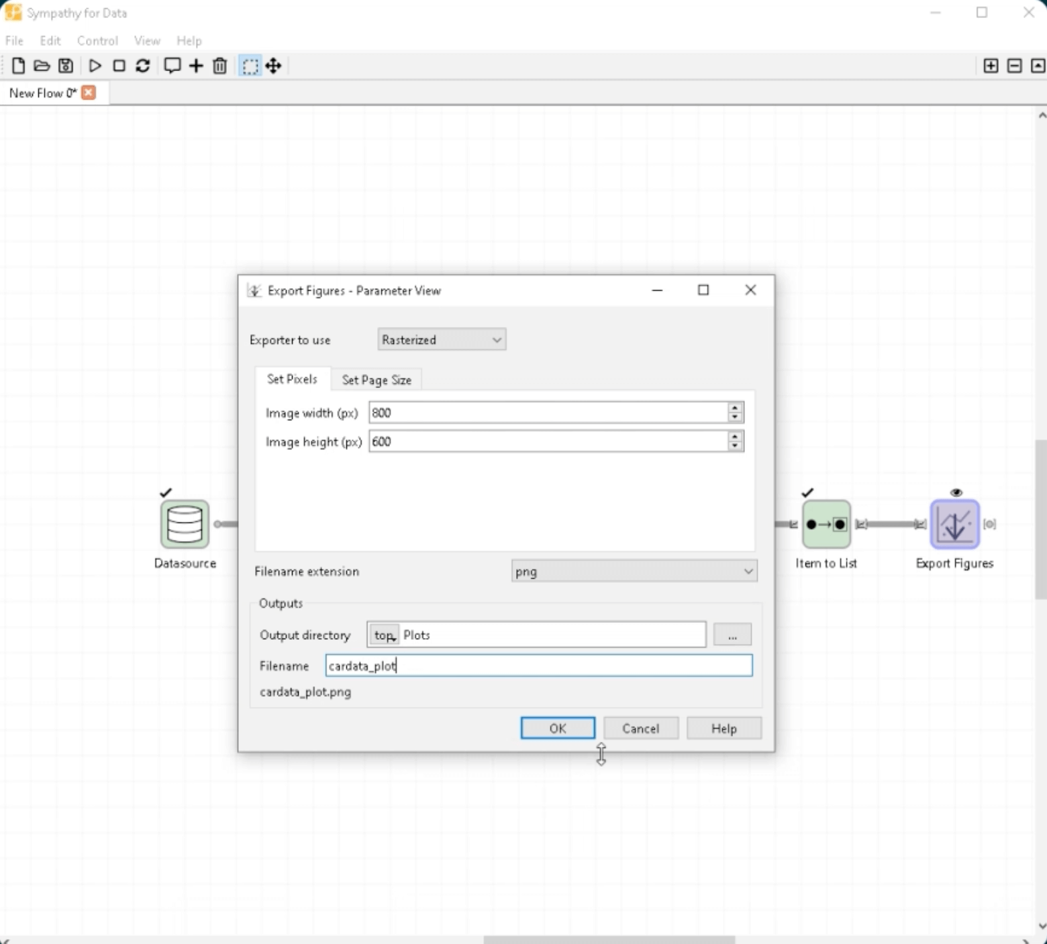The image size is (1047, 944).
Task: Open the Filename extension dropdown
Action: [634, 571]
